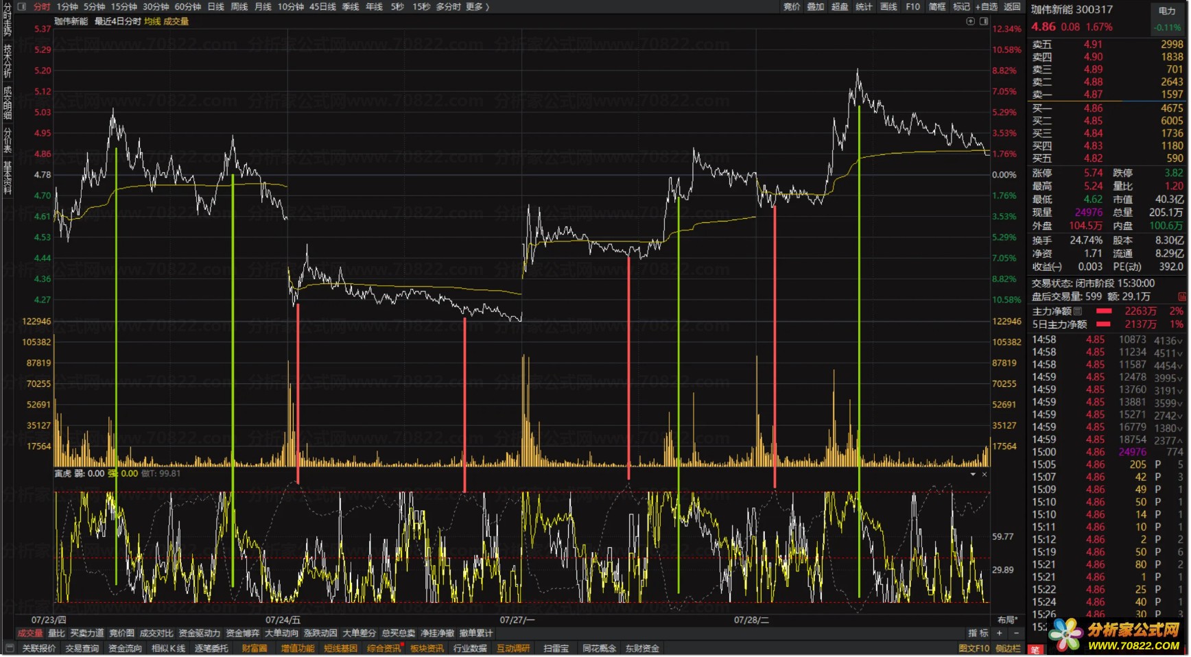
Task: Open the 布局 layout menu
Action: pos(1007,620)
